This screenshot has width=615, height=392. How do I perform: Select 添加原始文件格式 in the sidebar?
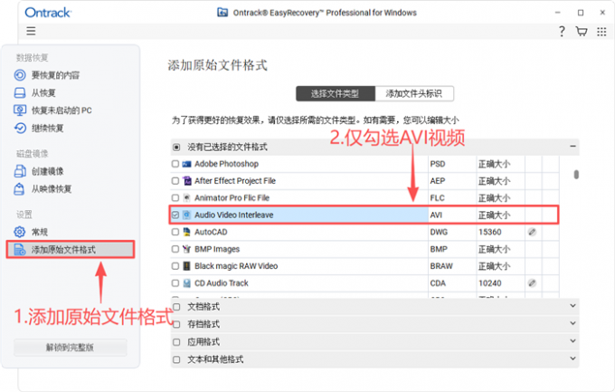pyautogui.click(x=71, y=250)
